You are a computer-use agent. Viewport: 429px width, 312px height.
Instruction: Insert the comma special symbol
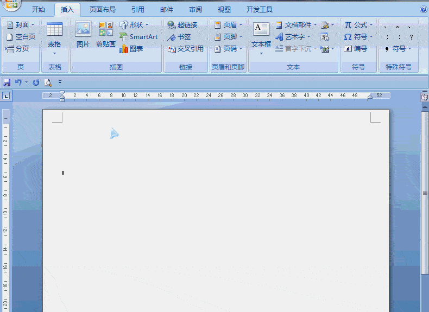pyautogui.click(x=385, y=27)
